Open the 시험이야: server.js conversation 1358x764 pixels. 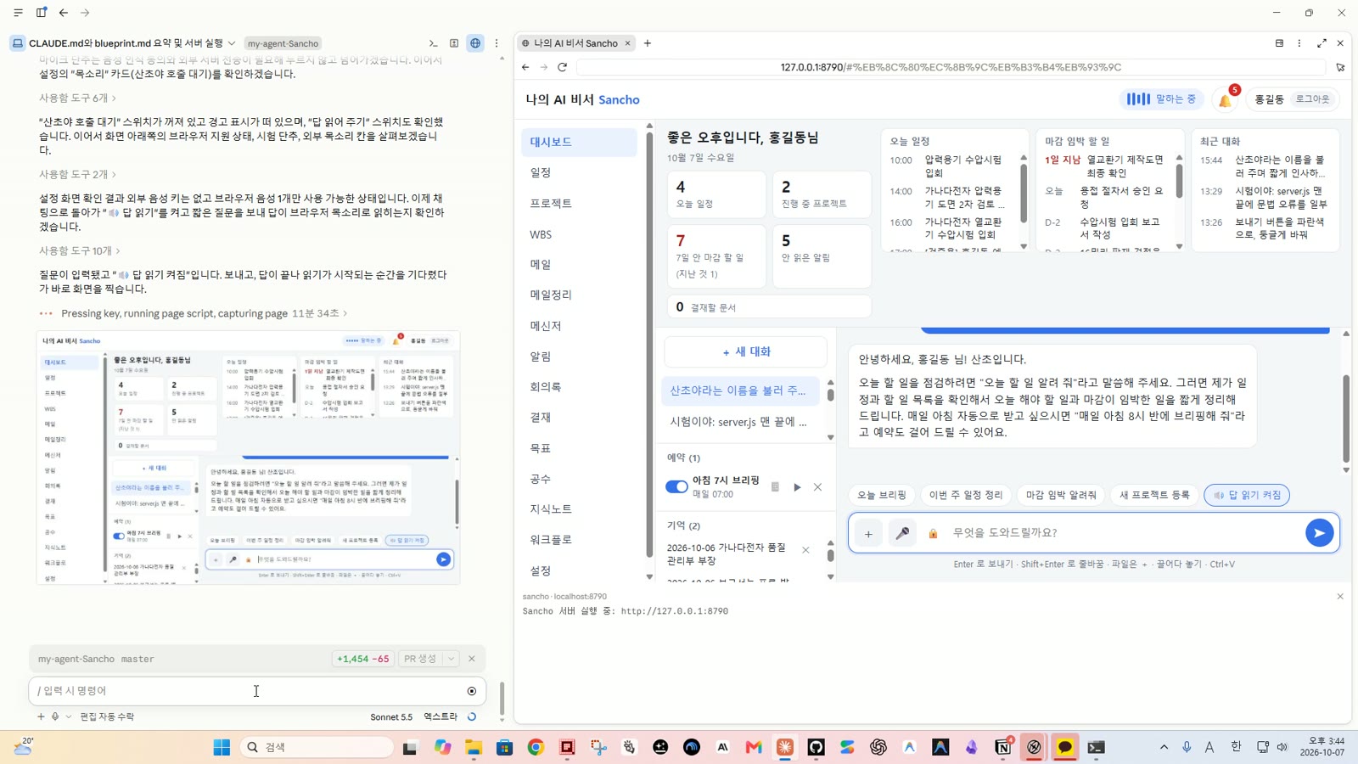tap(738, 422)
